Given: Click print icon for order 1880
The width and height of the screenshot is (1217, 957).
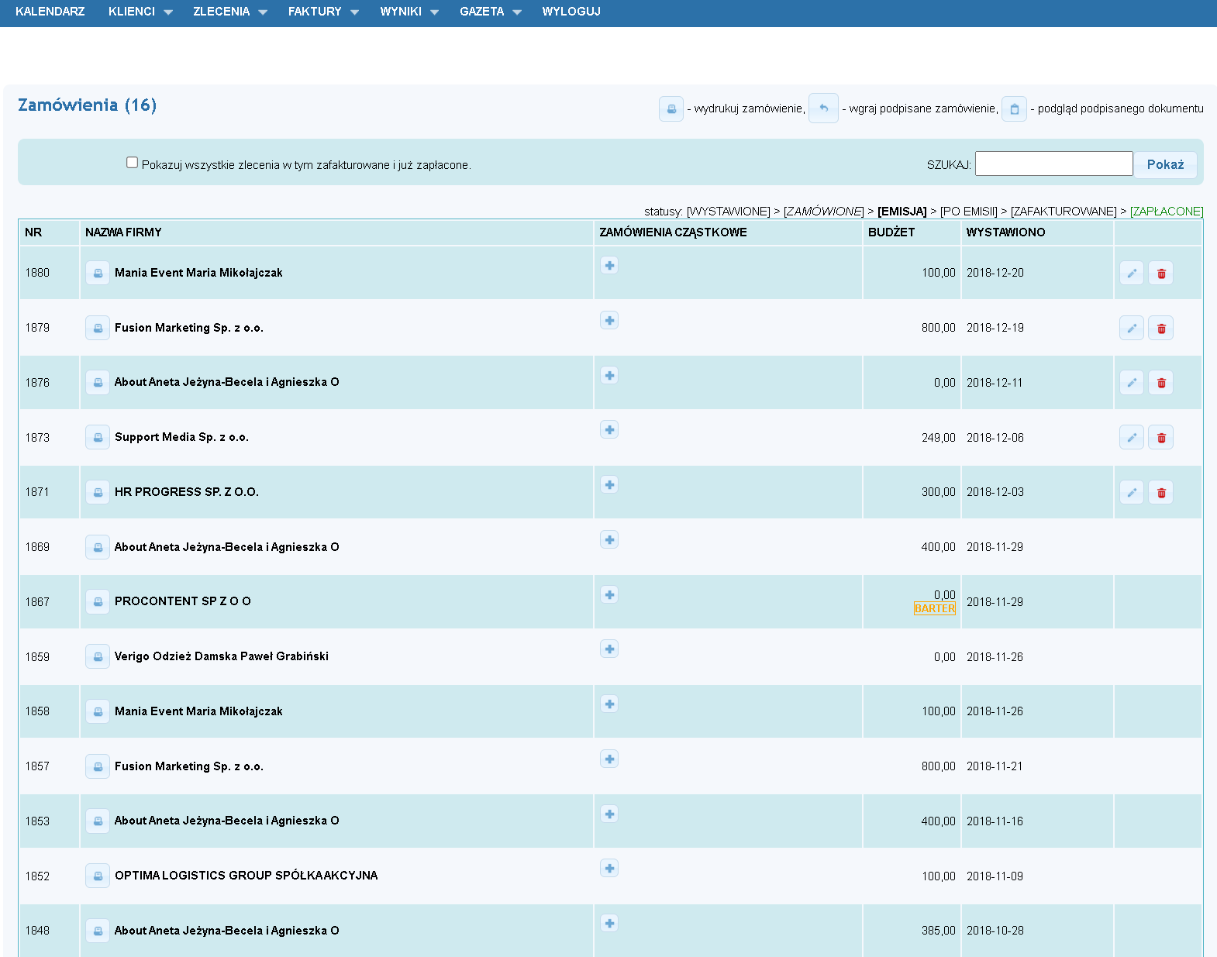Looking at the screenshot, I should click(98, 274).
